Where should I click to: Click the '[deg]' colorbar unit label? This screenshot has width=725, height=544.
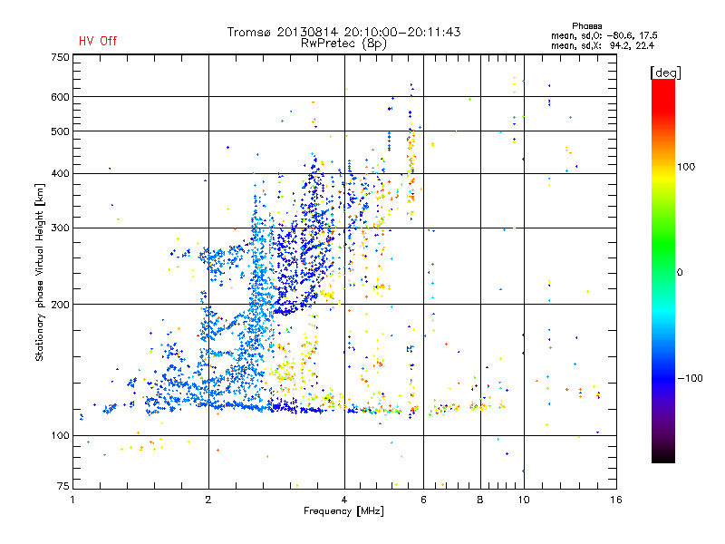(x=665, y=73)
